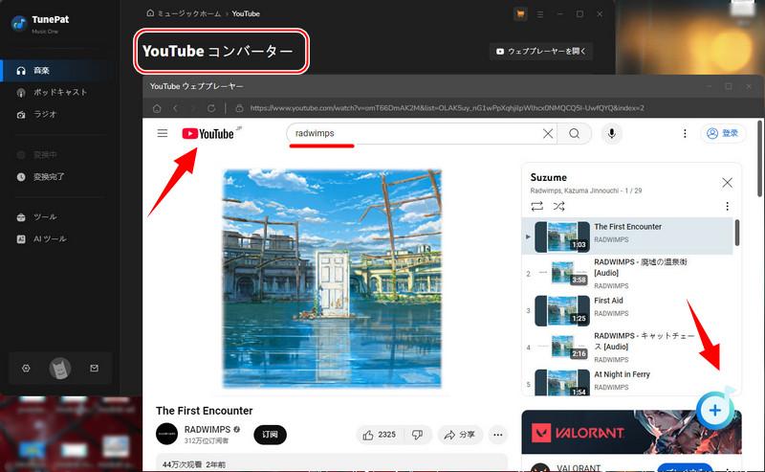
Task: Click the TunePat logo icon
Action: [19, 23]
